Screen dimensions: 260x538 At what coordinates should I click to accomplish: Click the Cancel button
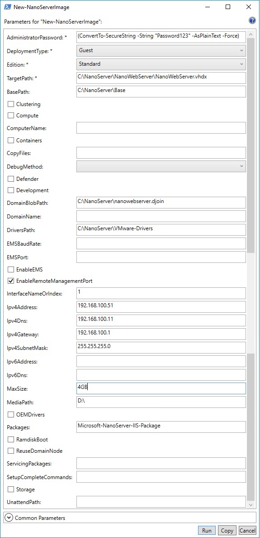point(247,530)
